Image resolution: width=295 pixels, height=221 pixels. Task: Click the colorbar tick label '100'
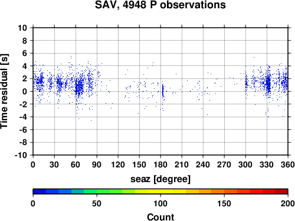pos(160,203)
